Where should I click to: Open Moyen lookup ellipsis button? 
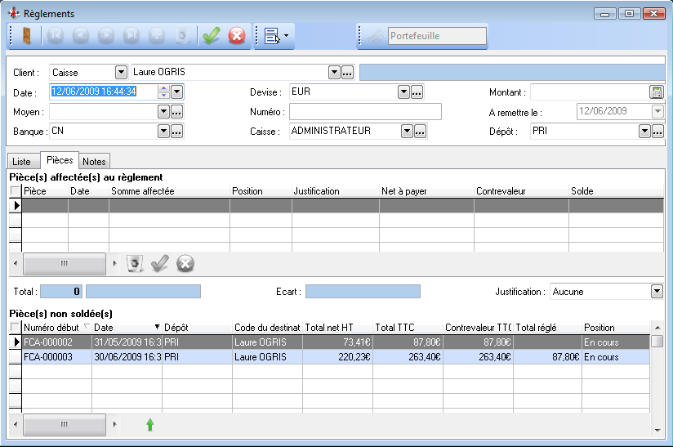177,112
